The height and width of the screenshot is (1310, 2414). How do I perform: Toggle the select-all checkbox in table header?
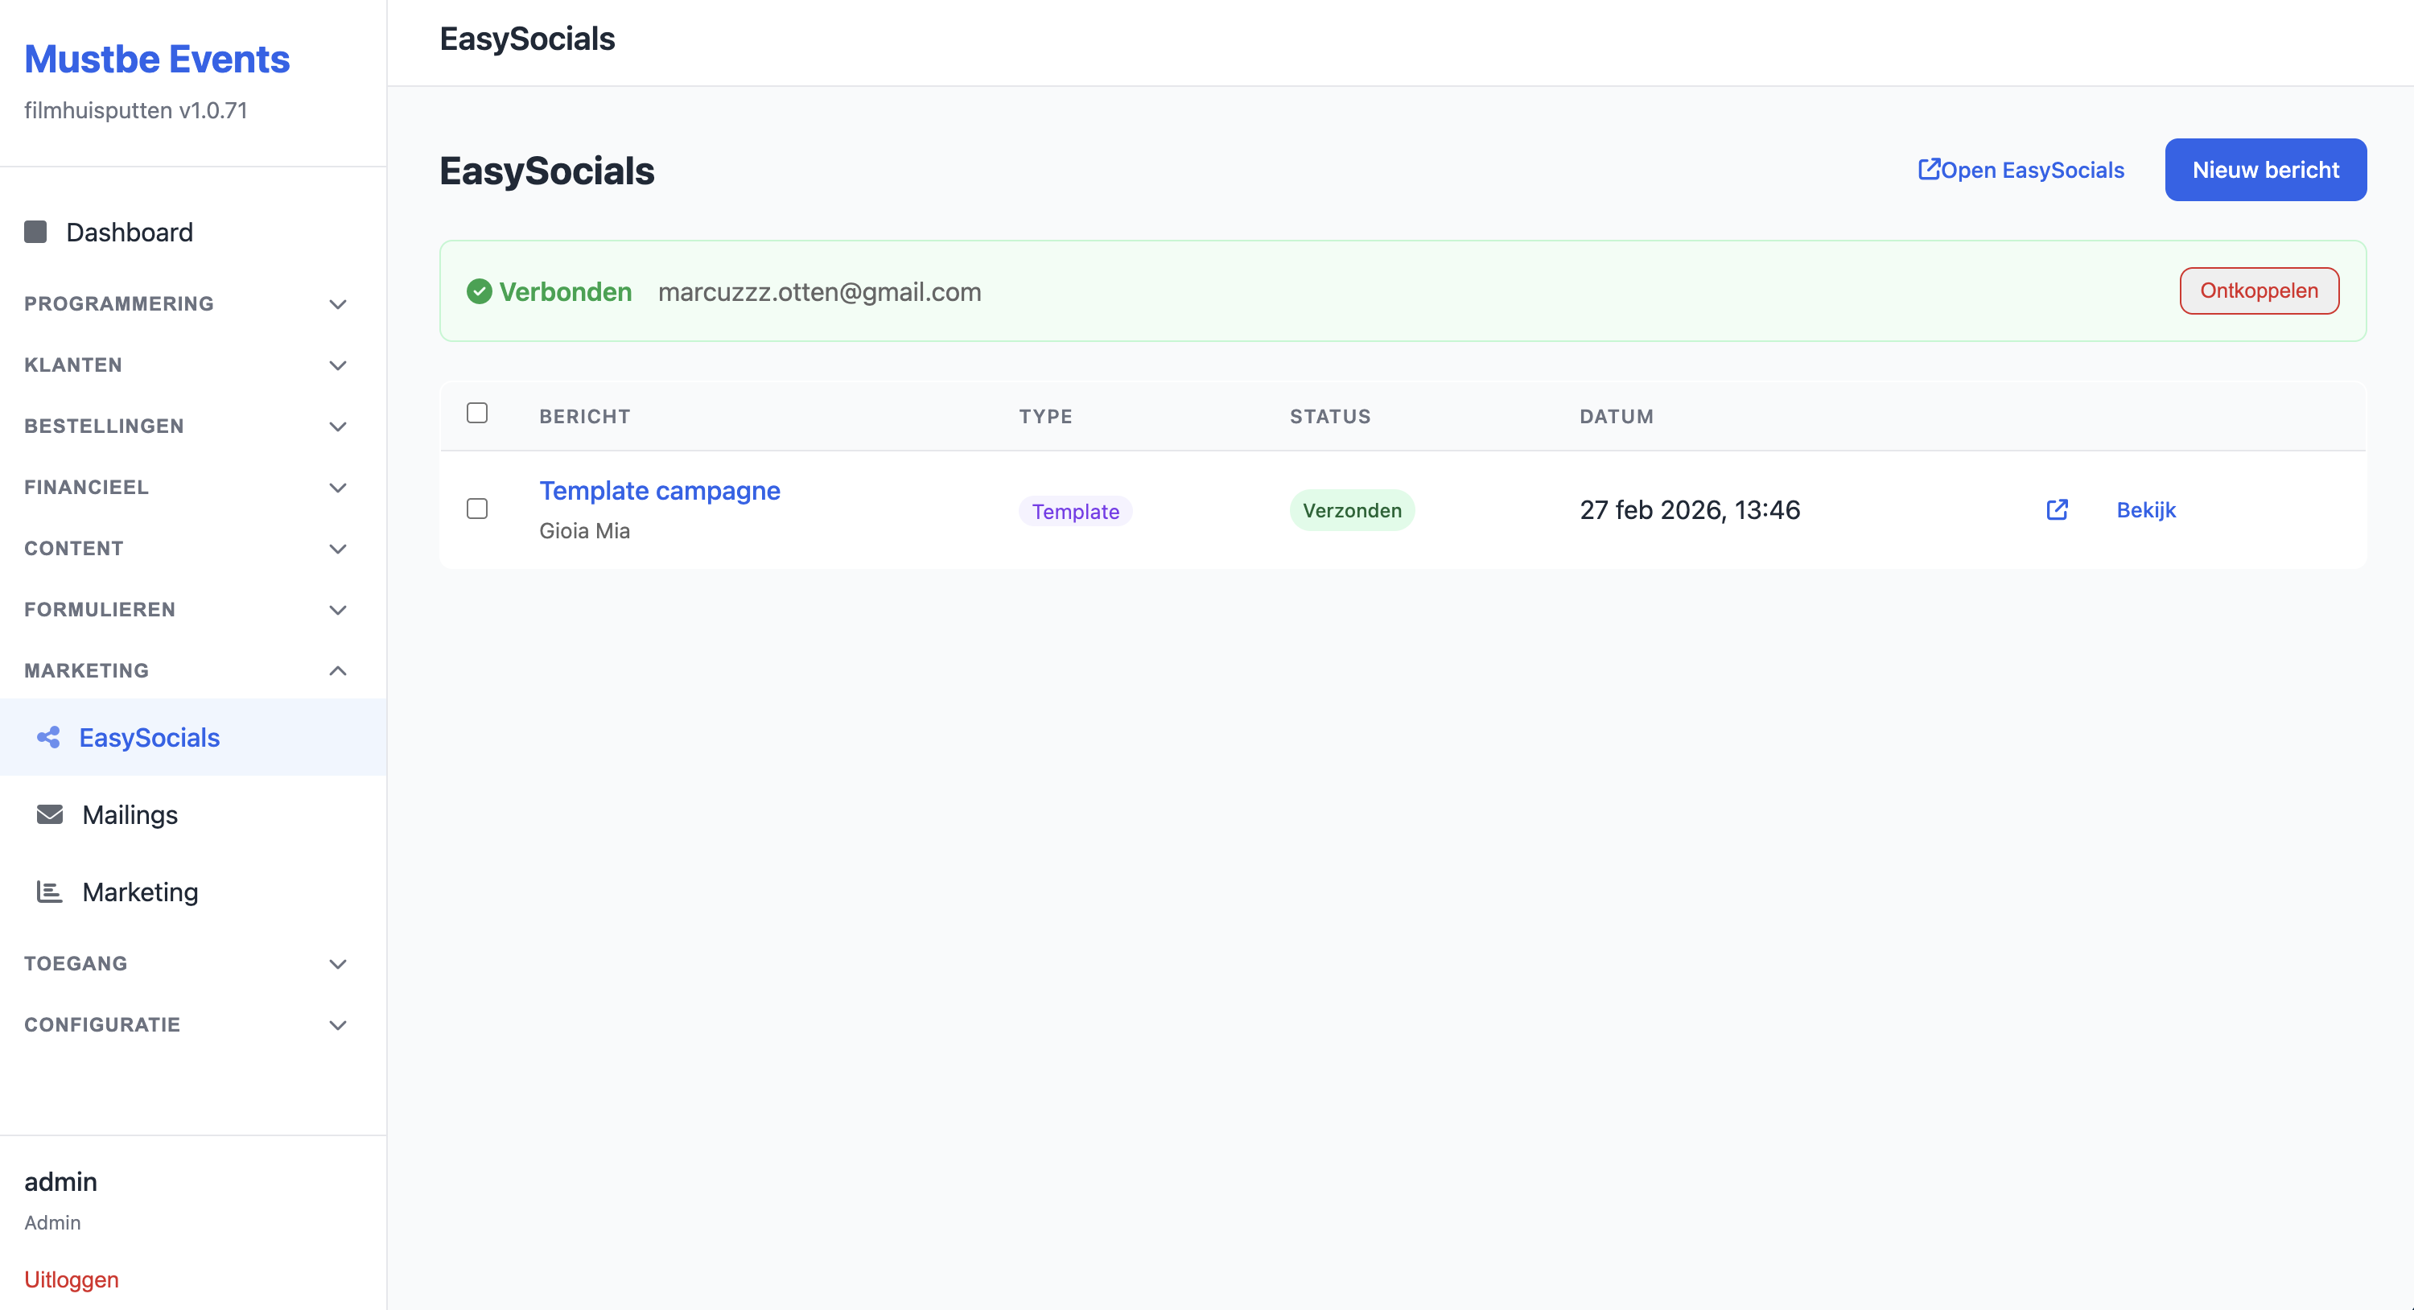click(x=477, y=414)
